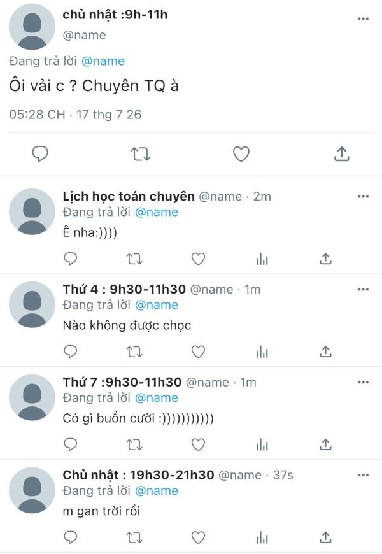Reply to the main tweet "Chuyên TQ à"

[x=40, y=154]
